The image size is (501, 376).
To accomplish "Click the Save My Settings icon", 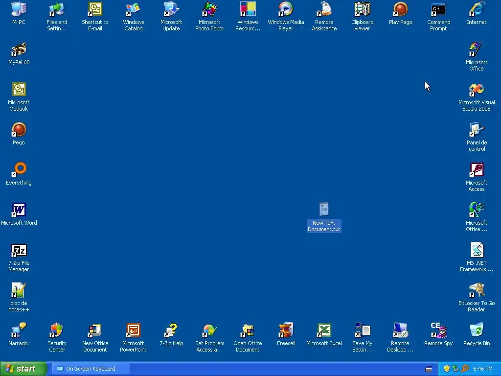I will click(x=362, y=330).
